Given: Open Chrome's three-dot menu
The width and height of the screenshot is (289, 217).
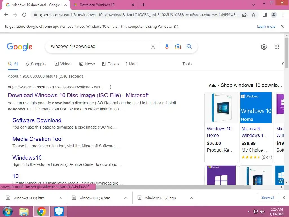Looking at the screenshot, I should tap(283, 15).
